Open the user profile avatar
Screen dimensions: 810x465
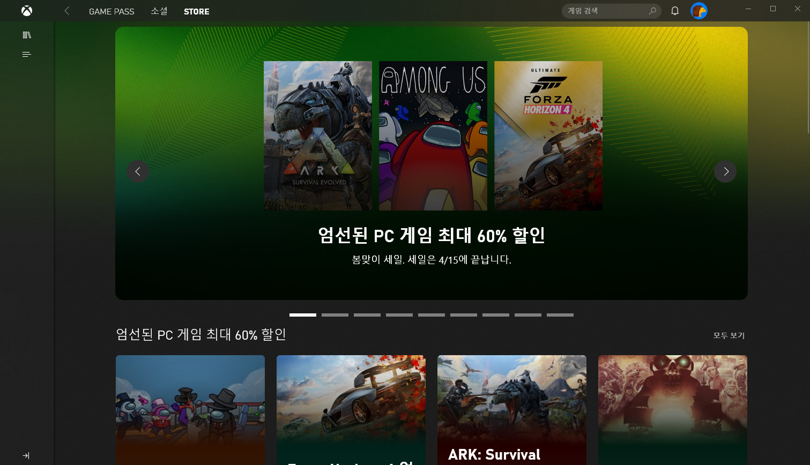coord(699,11)
